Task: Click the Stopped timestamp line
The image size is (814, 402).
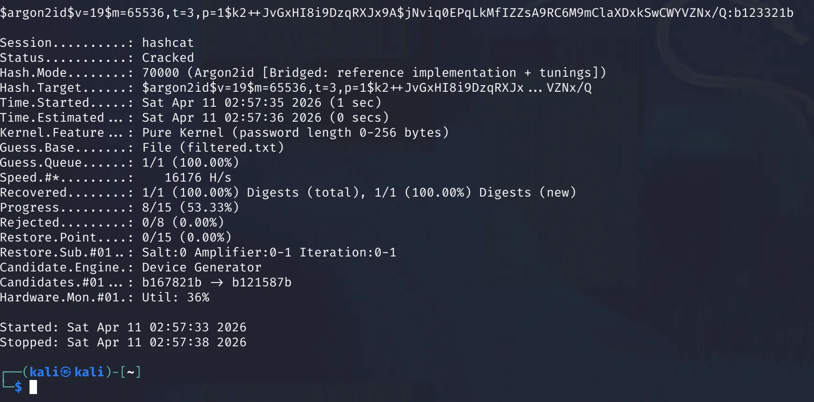Action: click(123, 342)
